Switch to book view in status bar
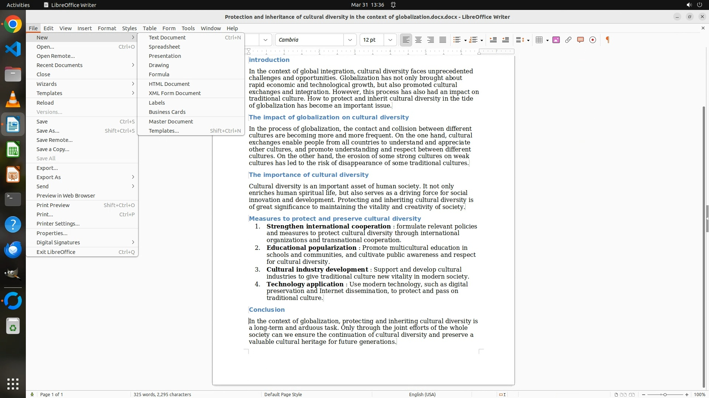The image size is (709, 398). pos(632,394)
